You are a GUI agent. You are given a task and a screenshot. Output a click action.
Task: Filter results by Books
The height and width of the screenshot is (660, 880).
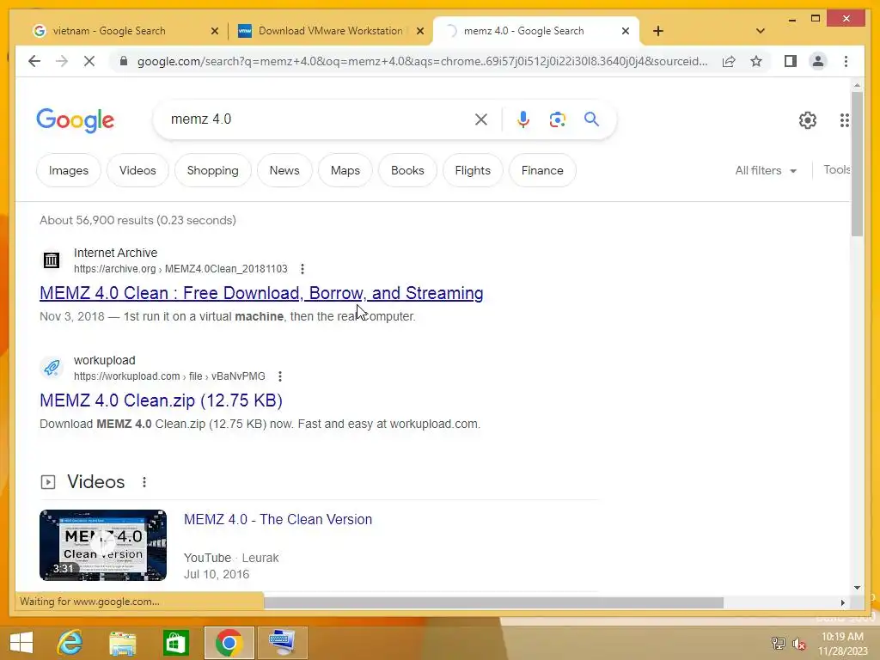click(x=407, y=171)
